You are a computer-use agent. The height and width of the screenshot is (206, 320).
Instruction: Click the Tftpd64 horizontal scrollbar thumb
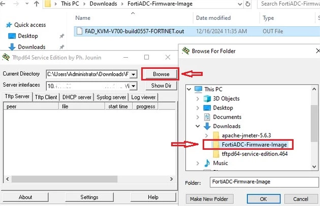[x=65, y=179]
